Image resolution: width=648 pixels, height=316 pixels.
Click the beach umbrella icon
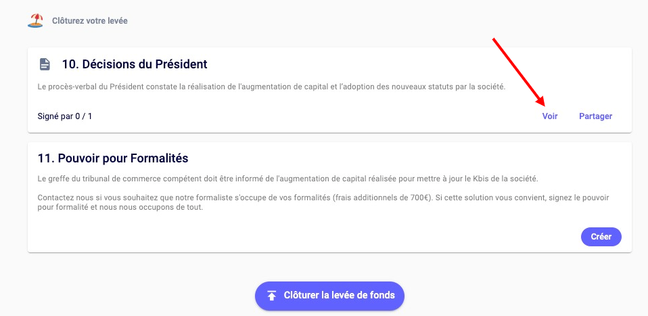point(35,20)
